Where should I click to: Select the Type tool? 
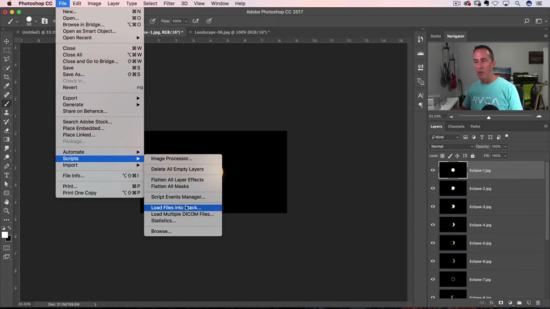point(6,175)
